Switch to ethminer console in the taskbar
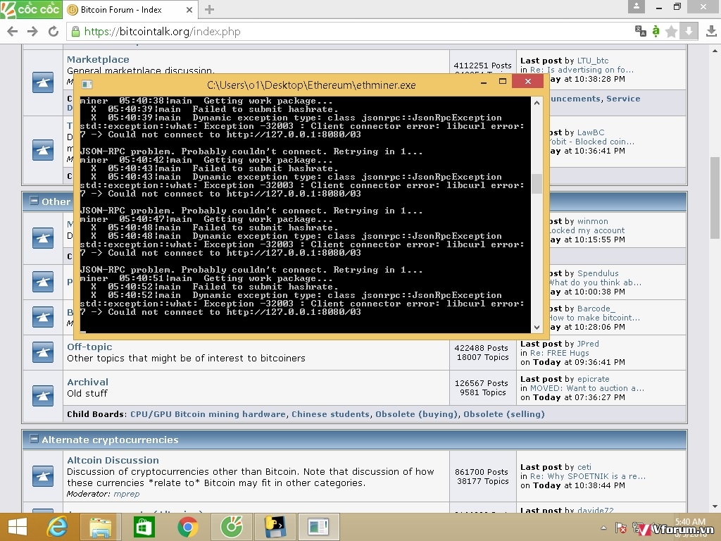The image size is (721, 541). [318, 527]
